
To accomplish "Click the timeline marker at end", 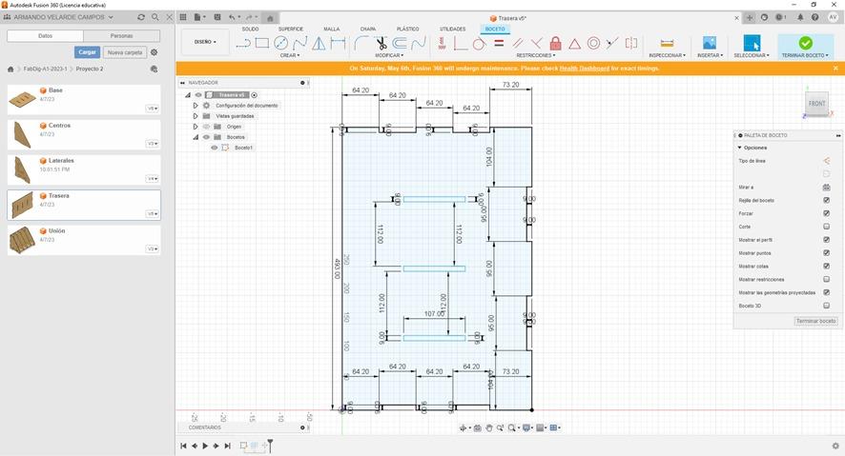I will click(x=270, y=445).
